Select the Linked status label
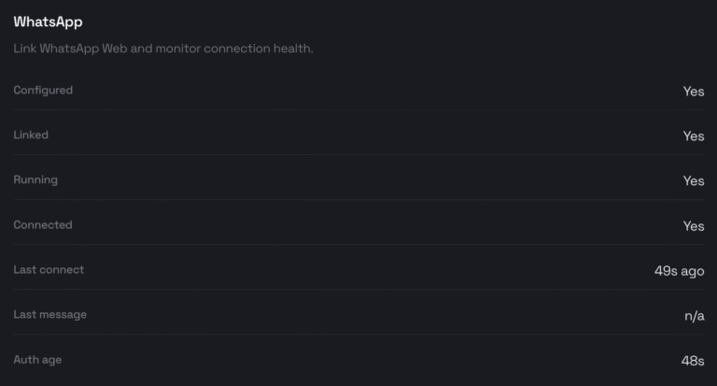Viewport: 717px width, 386px height. [x=31, y=136]
